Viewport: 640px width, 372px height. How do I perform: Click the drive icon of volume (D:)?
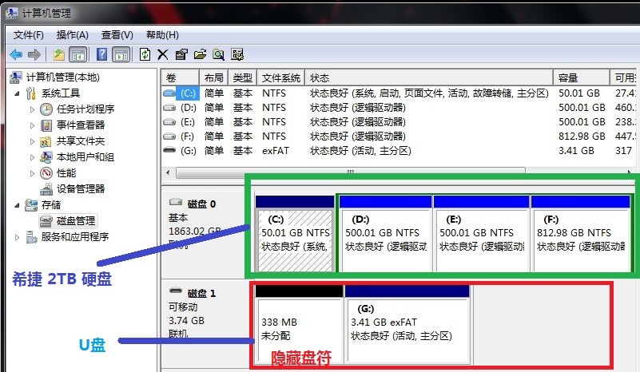click(x=169, y=108)
